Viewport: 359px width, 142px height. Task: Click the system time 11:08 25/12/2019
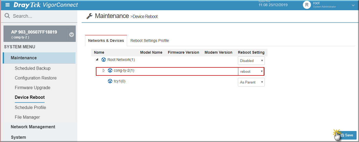pos(273,5)
